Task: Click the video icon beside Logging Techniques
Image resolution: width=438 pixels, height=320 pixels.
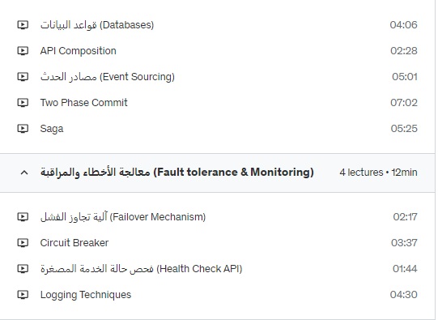Action: 23,295
